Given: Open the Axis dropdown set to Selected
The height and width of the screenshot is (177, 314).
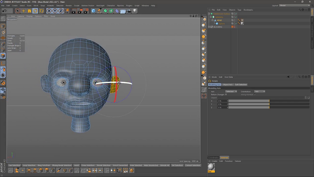Looking at the screenshot, I should click(231, 91).
